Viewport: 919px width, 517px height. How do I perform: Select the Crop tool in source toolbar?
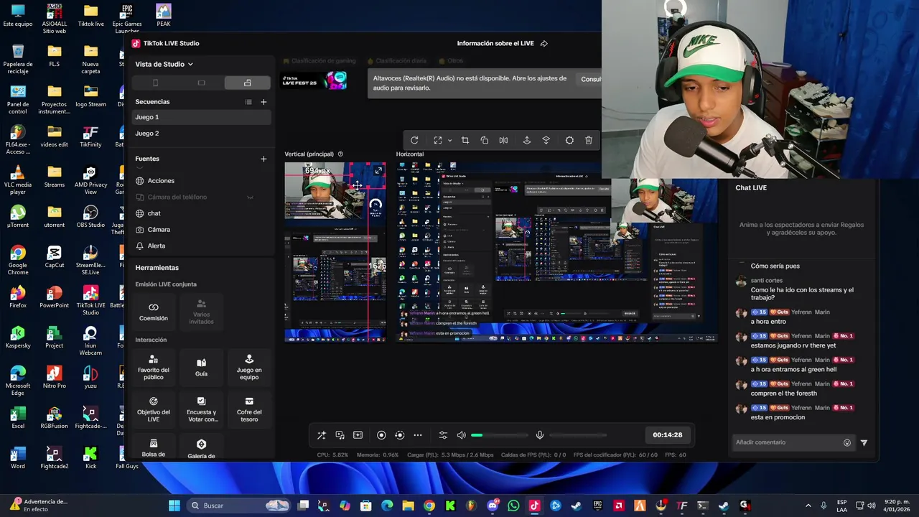(465, 141)
